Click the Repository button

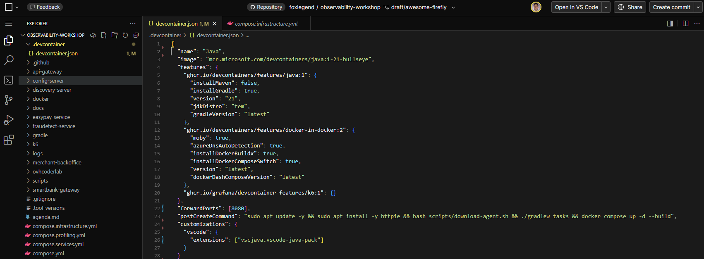coord(266,7)
